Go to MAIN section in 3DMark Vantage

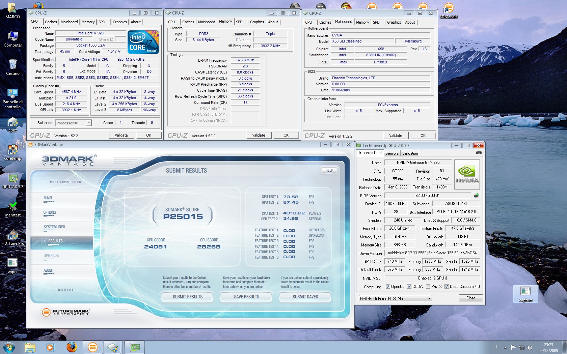(48, 198)
